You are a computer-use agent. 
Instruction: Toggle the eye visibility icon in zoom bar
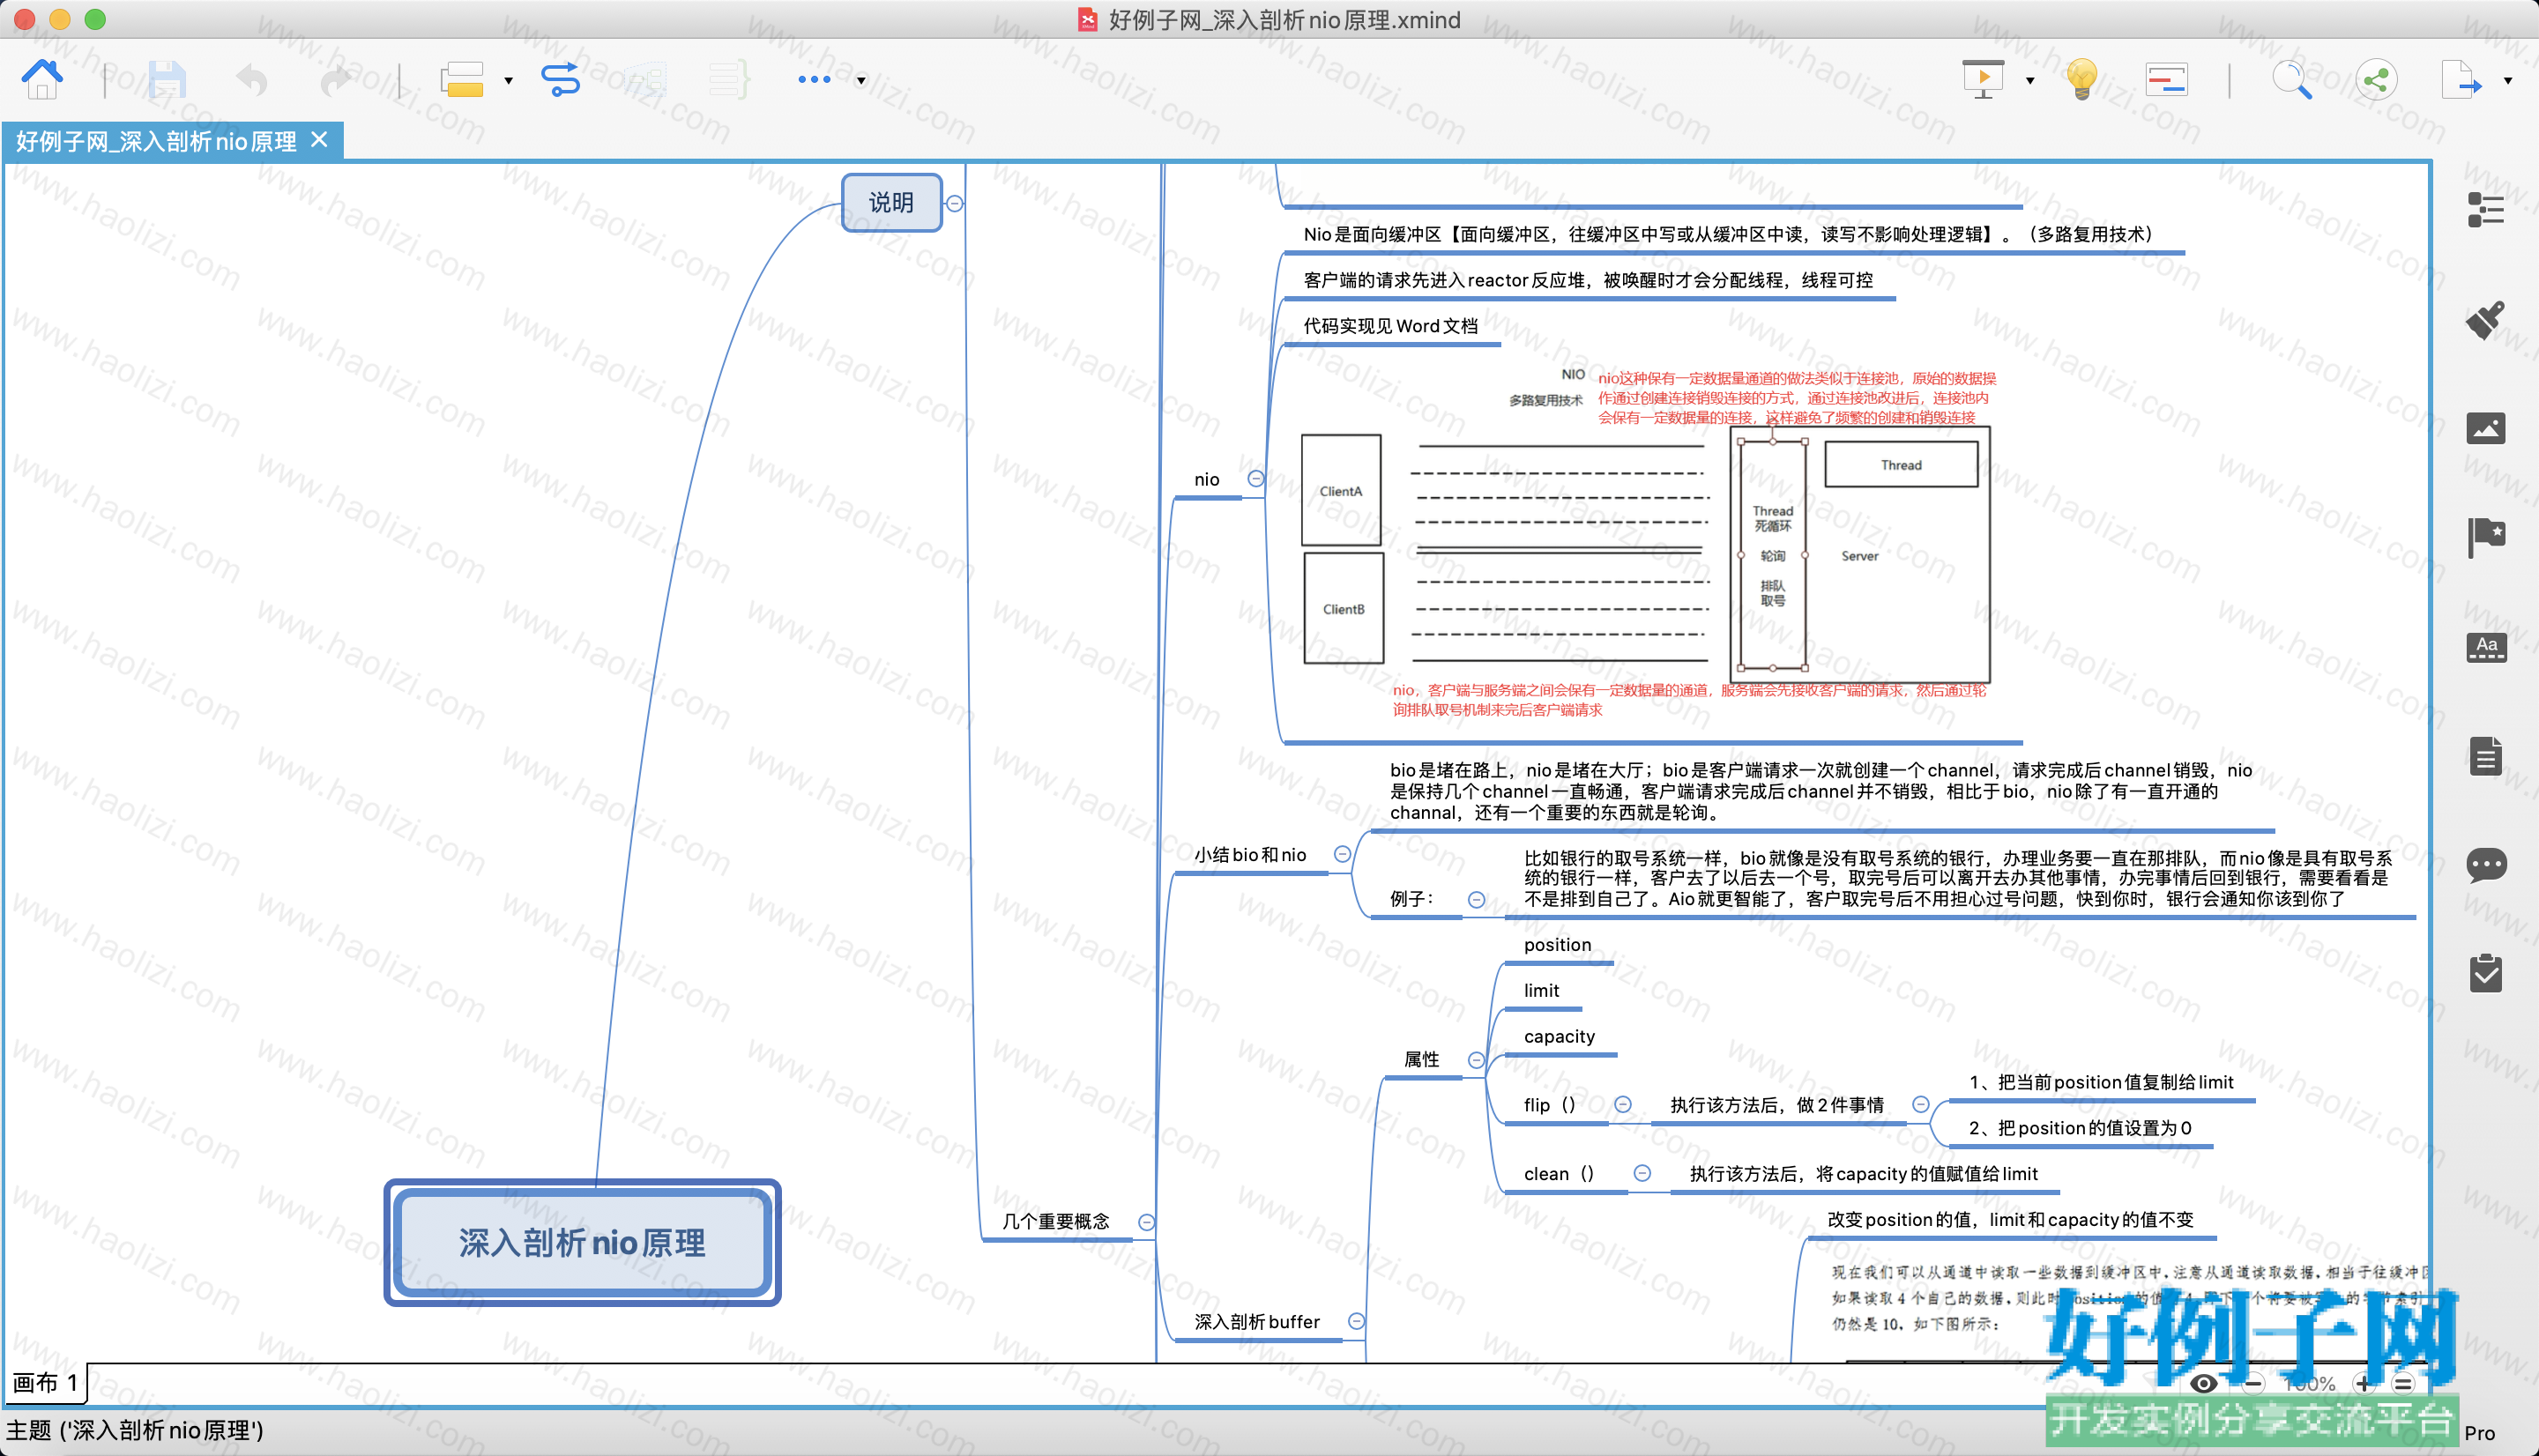tap(2204, 1383)
